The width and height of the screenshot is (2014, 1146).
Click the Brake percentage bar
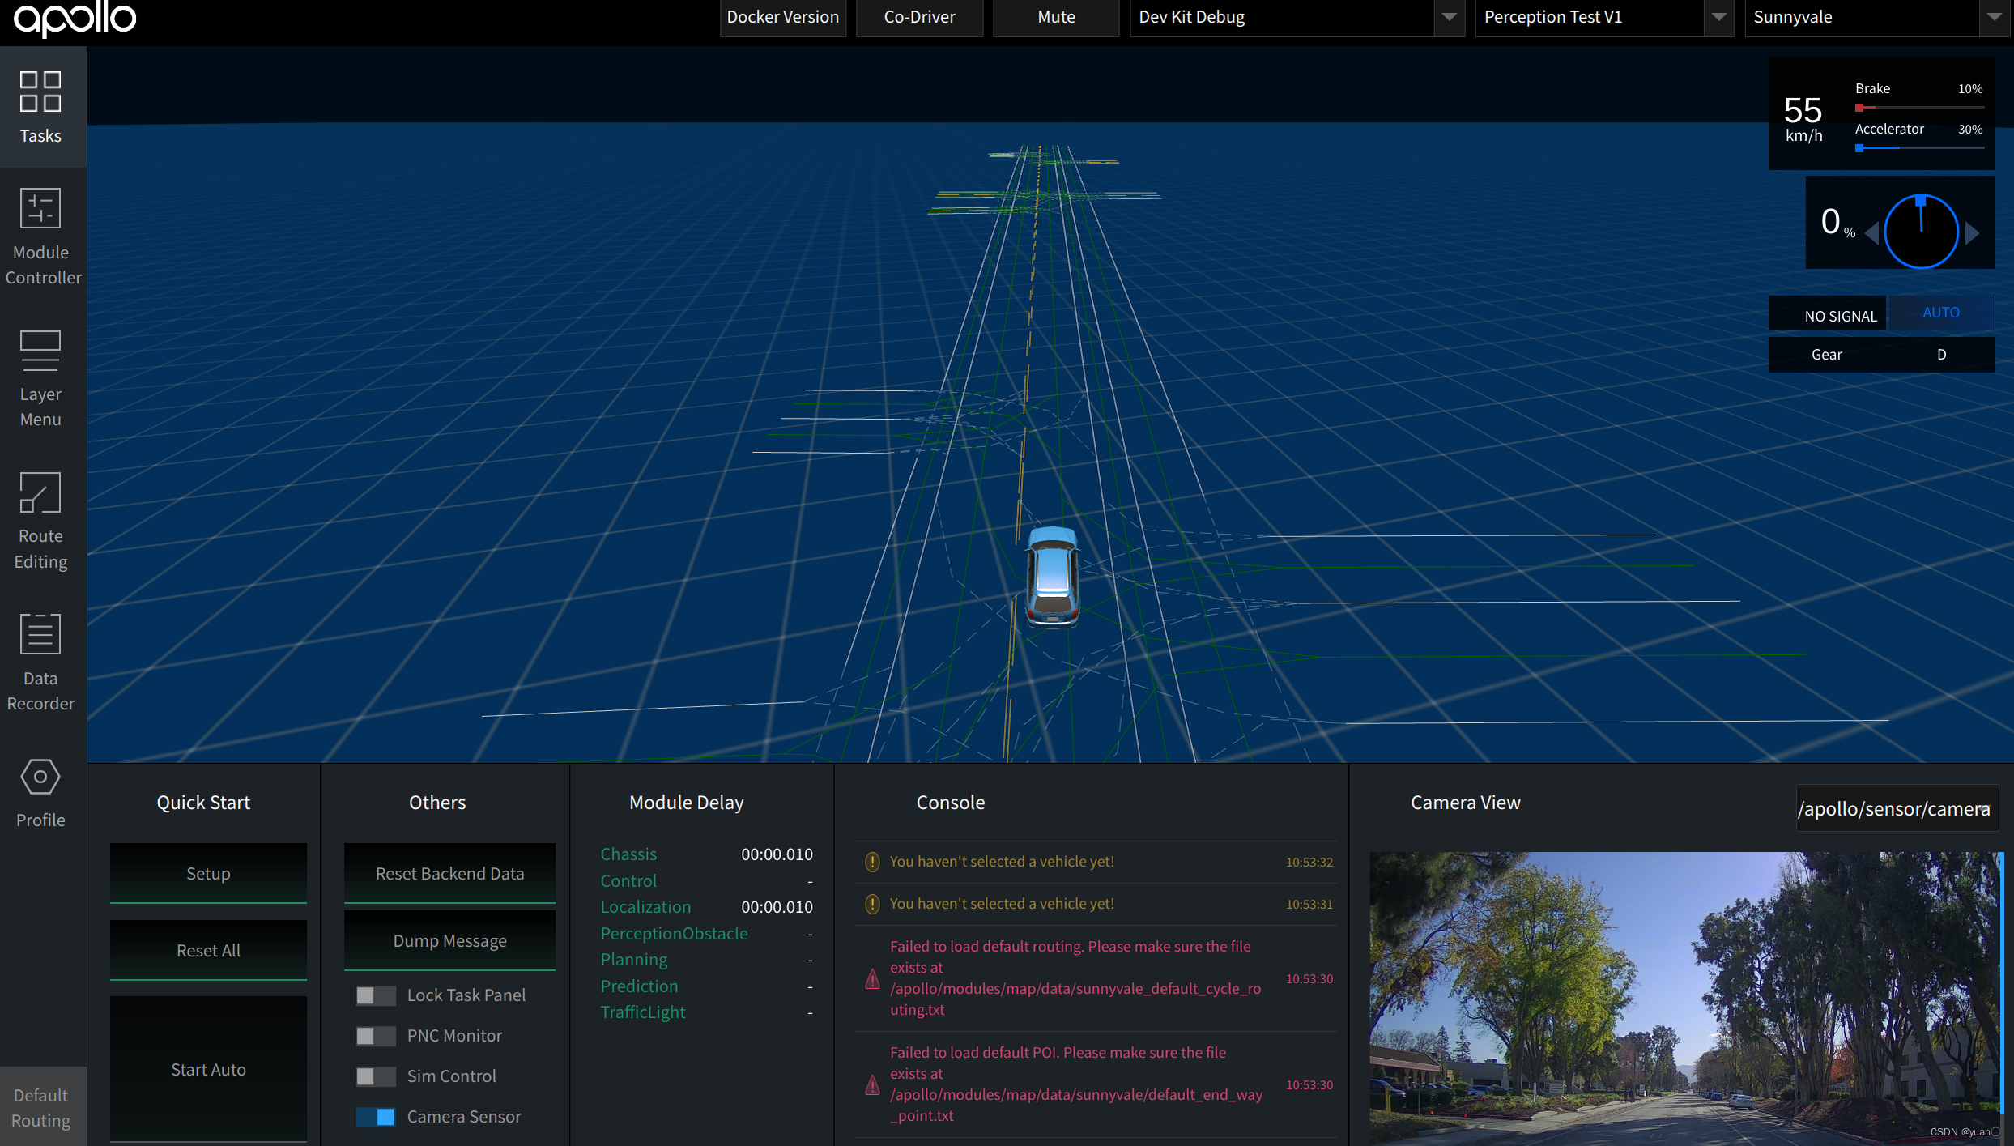[x=1919, y=107]
